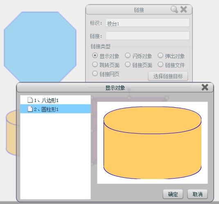Cancel with the 取消 button
This screenshot has height=204, width=219.
[197, 194]
